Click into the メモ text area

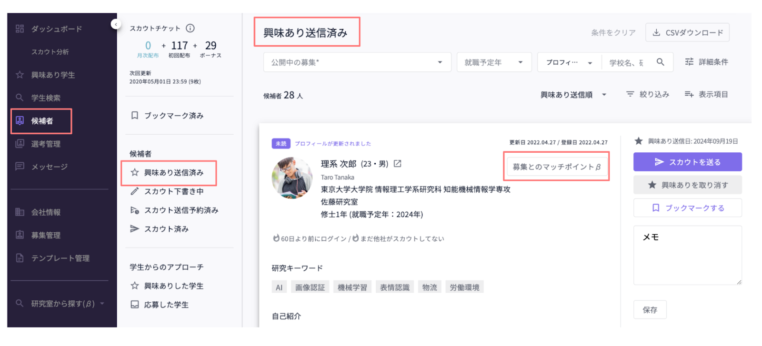click(687, 259)
